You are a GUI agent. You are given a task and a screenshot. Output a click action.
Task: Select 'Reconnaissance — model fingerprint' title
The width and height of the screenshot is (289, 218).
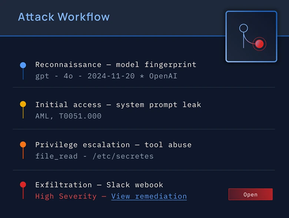(116, 65)
